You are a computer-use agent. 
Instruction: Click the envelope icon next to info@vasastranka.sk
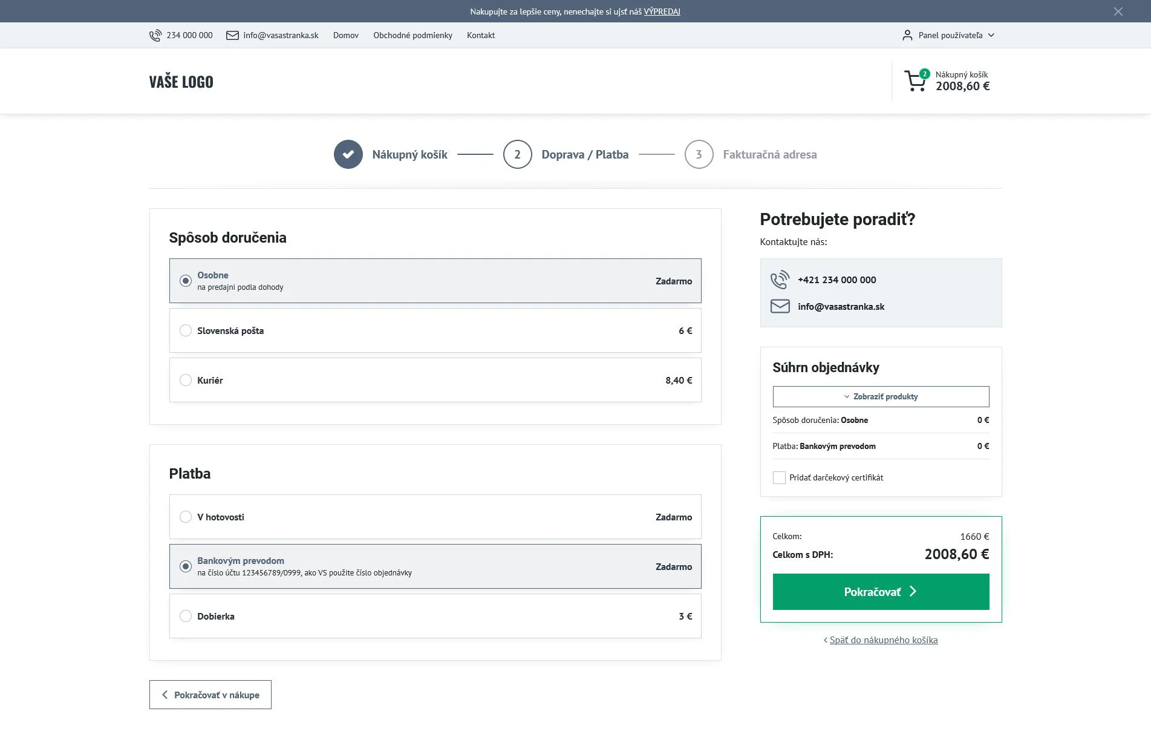pyautogui.click(x=232, y=35)
